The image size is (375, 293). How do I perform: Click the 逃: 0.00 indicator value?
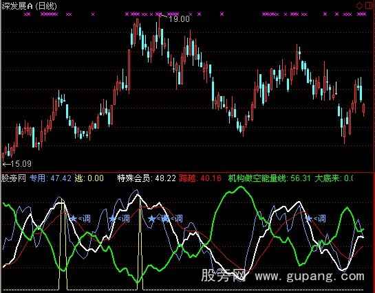click(x=89, y=178)
